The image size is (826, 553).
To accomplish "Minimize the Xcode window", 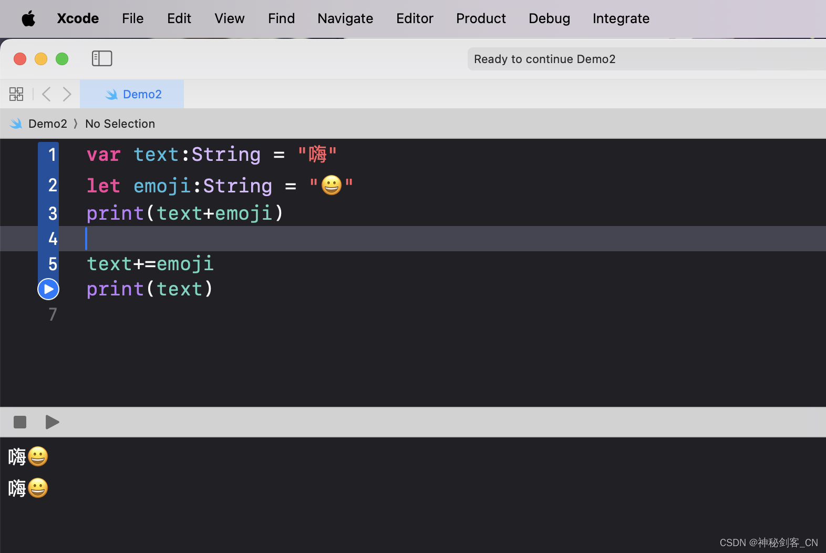I will point(41,59).
